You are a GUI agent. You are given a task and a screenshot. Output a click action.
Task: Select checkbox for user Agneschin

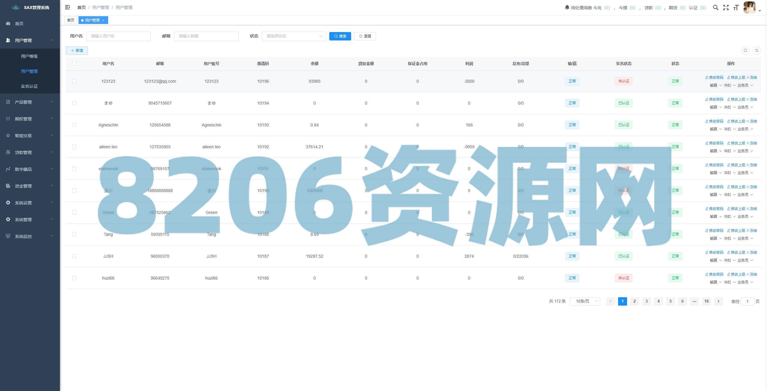coord(74,125)
